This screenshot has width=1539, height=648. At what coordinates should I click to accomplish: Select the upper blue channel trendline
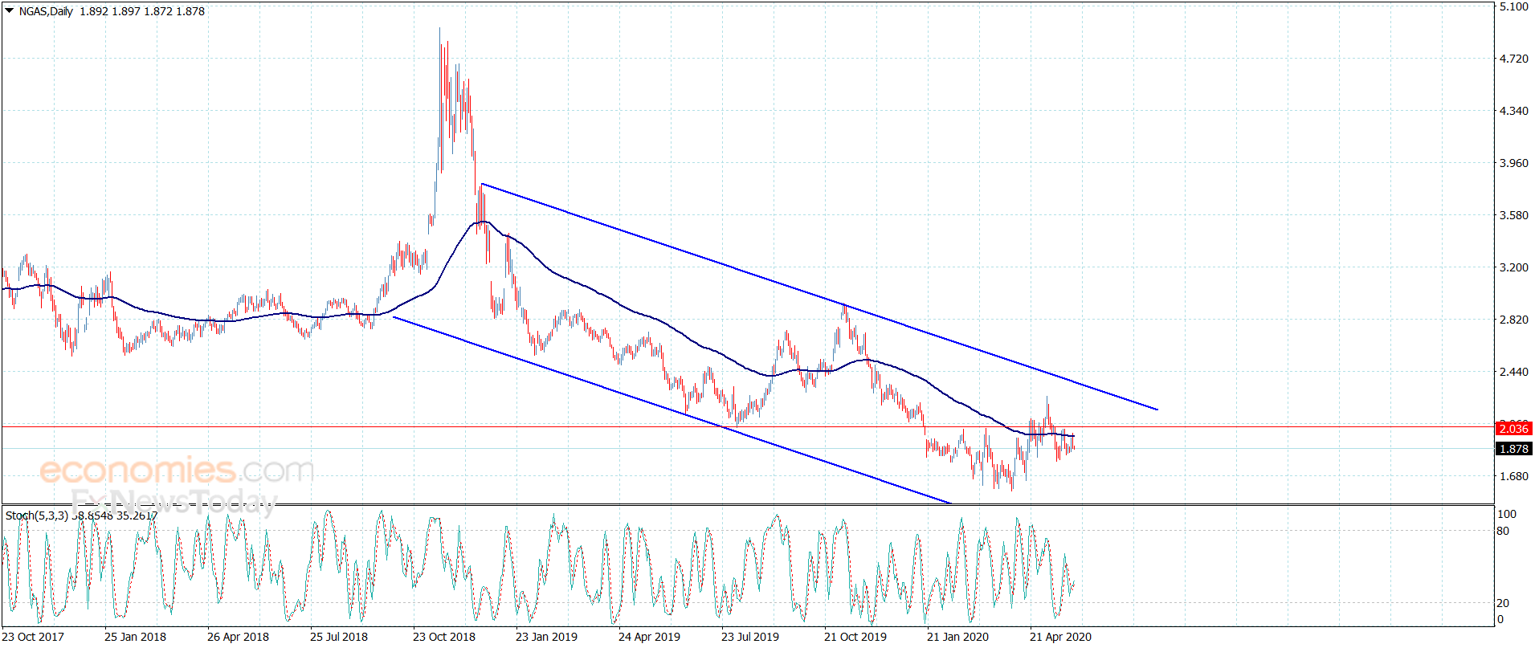click(819, 297)
